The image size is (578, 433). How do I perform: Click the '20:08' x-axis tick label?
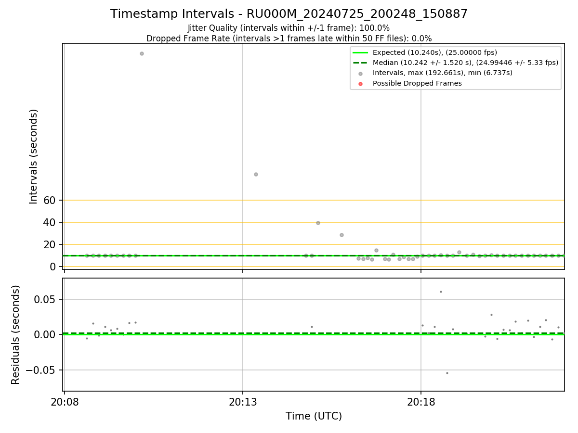pos(65,401)
